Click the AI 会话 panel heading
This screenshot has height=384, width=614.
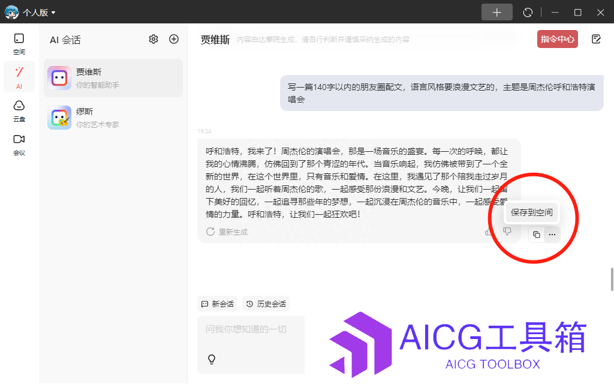click(65, 40)
